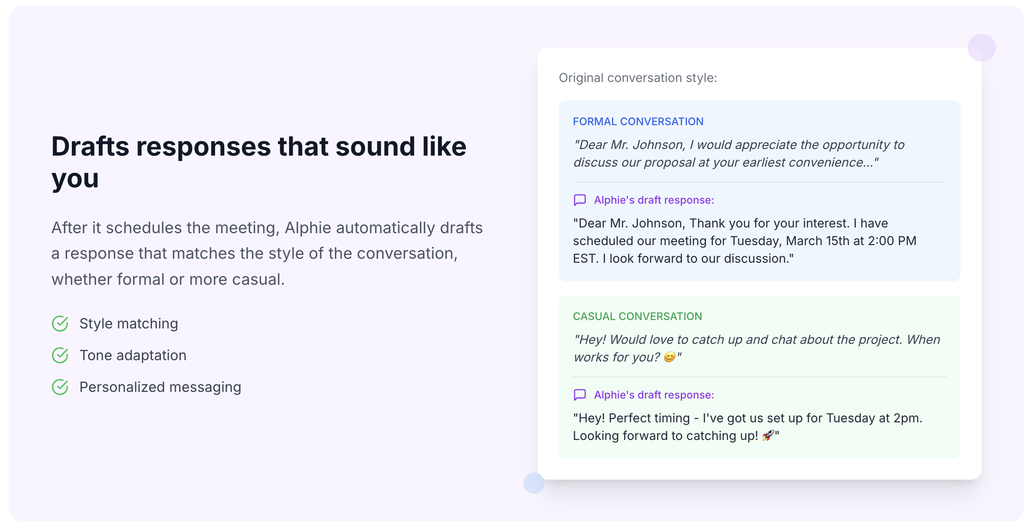Click the Original conversation style caption
Screen dimensions: 1032x529
(638, 78)
